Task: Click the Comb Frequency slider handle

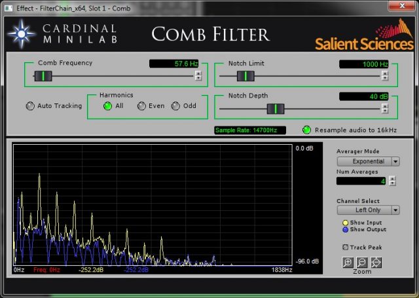Action: 43,76
